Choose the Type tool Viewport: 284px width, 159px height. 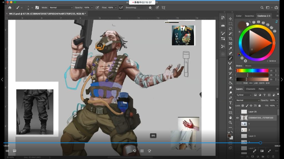pyautogui.click(x=230, y=103)
